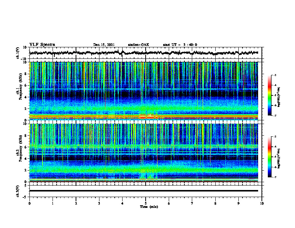Click the thick black ch.3 trace line
Viewport: 295px width, 228px height.
(x=144, y=191)
